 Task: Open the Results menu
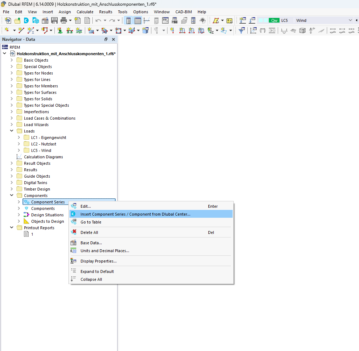106,12
